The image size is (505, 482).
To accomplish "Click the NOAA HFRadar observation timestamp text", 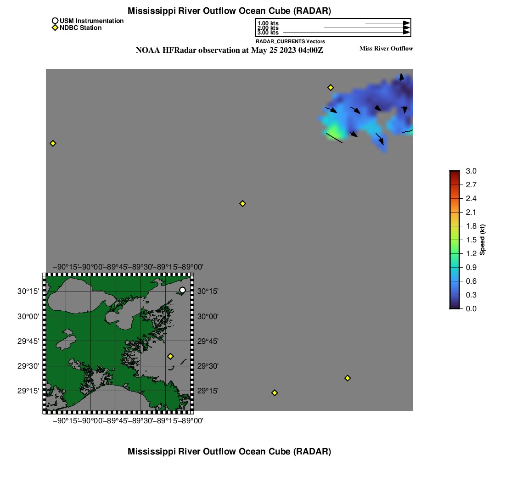I will click(230, 50).
